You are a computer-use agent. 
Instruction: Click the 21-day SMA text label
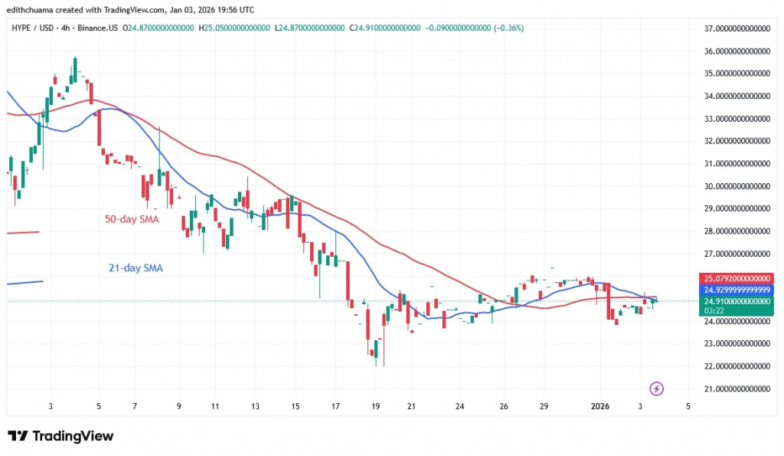tap(136, 267)
